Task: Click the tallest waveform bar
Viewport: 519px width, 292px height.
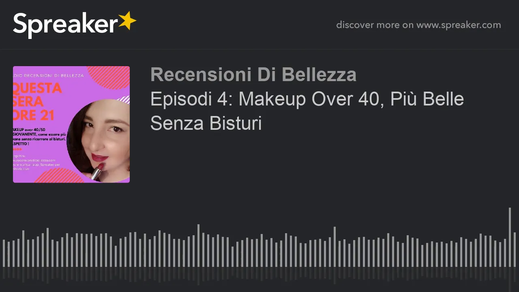Action: pos(510,237)
